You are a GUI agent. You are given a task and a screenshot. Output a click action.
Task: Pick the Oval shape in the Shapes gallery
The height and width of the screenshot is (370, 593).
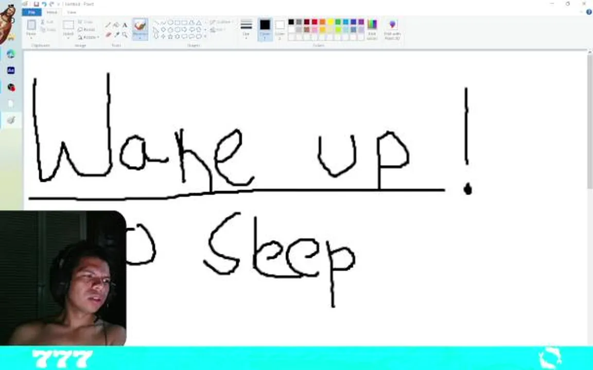(170, 23)
